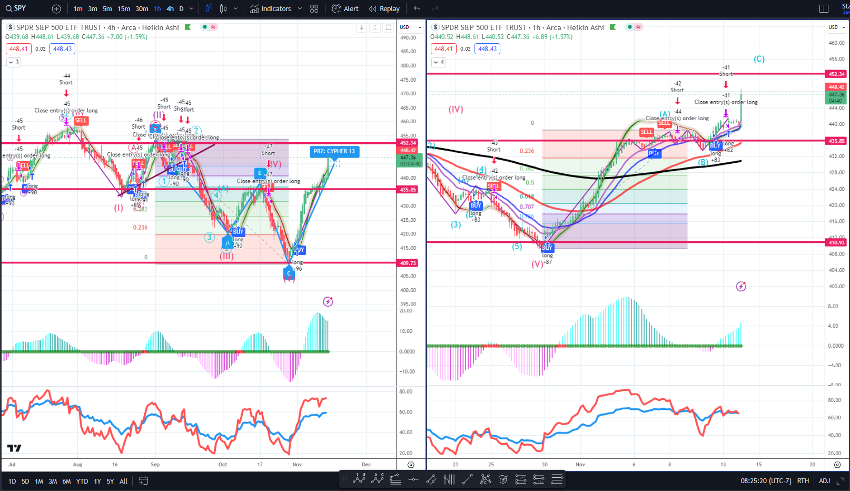Expand the right chart USD currency dropdown
The image size is (850, 491).
(836, 27)
